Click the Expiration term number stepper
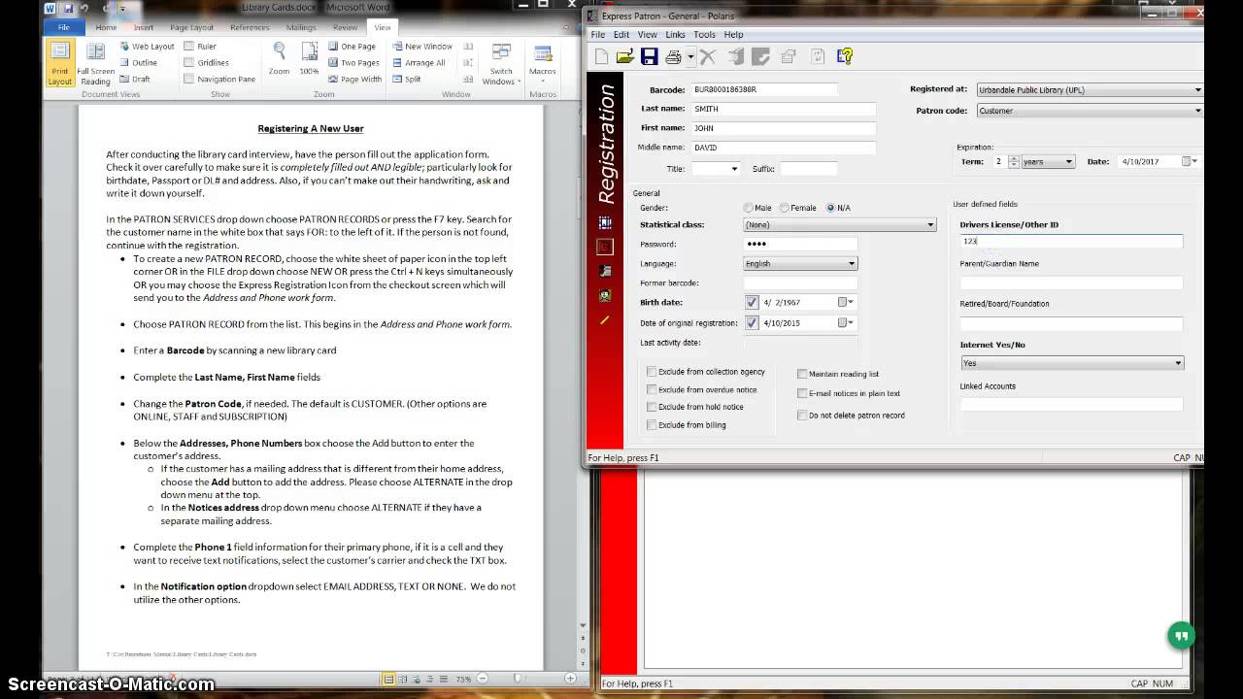The height and width of the screenshot is (699, 1243). coord(1015,162)
